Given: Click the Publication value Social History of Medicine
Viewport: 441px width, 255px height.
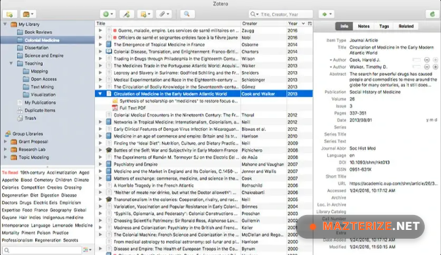Looking at the screenshot, I should pos(375,92).
